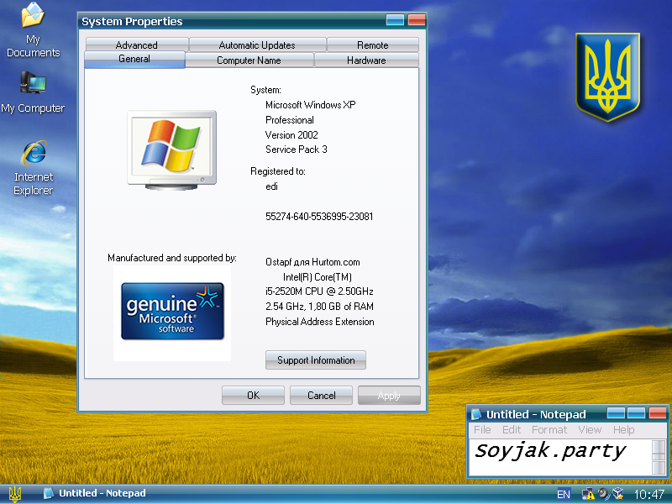Open Notepad's Edit menu
Viewport: 672px width, 504px height.
(x=512, y=430)
